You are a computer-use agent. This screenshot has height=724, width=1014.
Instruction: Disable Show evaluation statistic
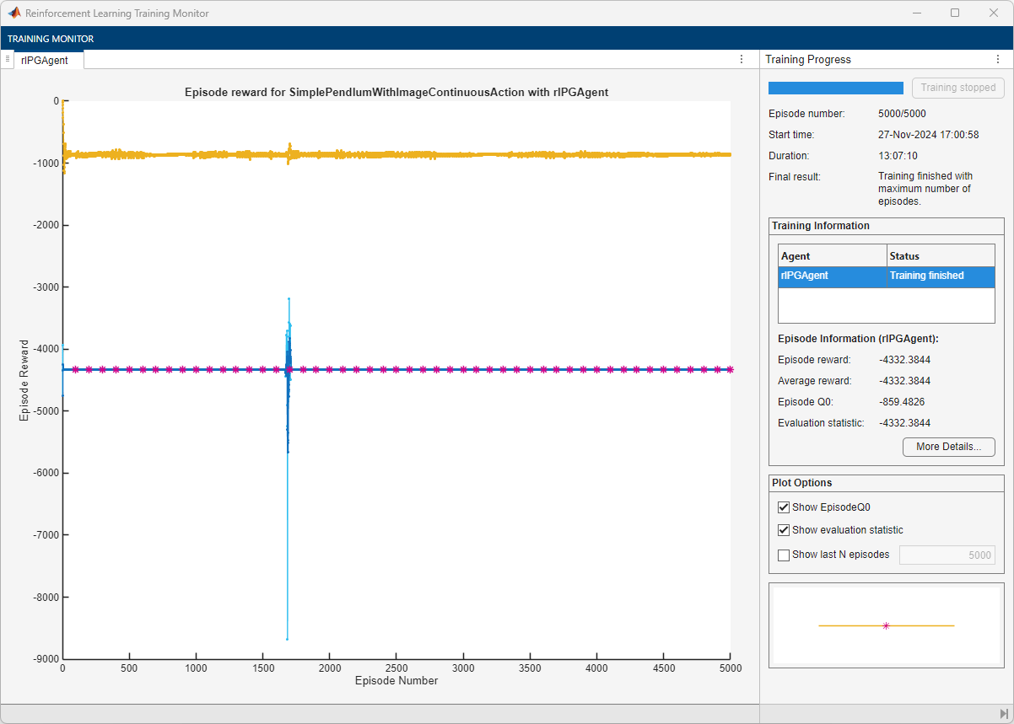point(783,529)
